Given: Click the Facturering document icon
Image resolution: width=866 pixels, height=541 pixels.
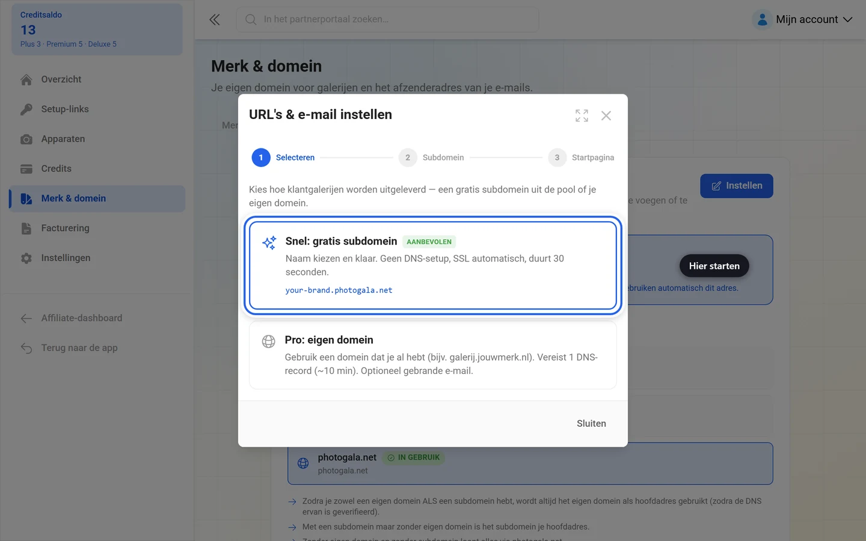Looking at the screenshot, I should [x=26, y=228].
